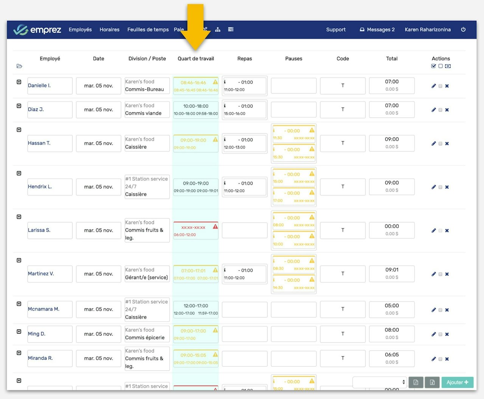Click the select-all checked box under Actions
The image size is (484, 399).
click(x=434, y=66)
